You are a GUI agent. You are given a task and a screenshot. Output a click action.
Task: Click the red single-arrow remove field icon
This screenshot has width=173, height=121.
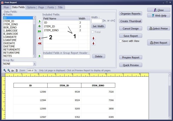pyautogui.click(x=39, y=38)
